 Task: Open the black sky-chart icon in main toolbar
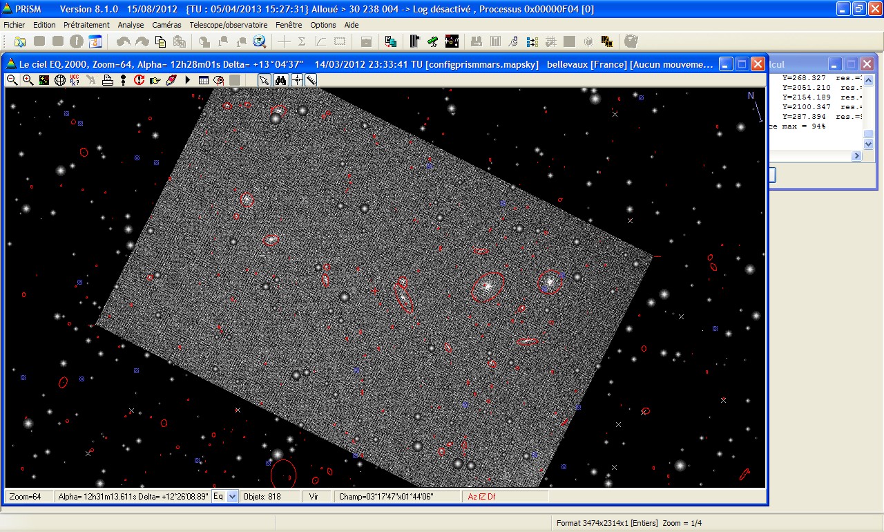click(x=452, y=41)
